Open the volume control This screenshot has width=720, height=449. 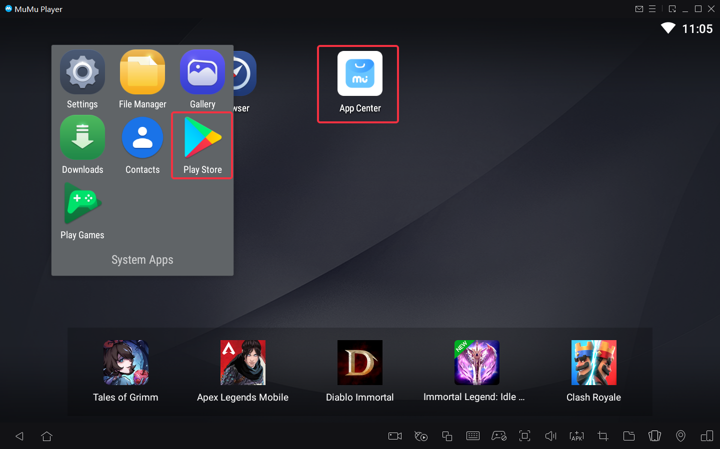[x=551, y=436]
